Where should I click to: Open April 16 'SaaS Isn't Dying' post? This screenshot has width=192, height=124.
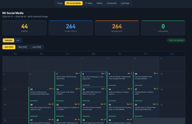[x=120, y=95]
